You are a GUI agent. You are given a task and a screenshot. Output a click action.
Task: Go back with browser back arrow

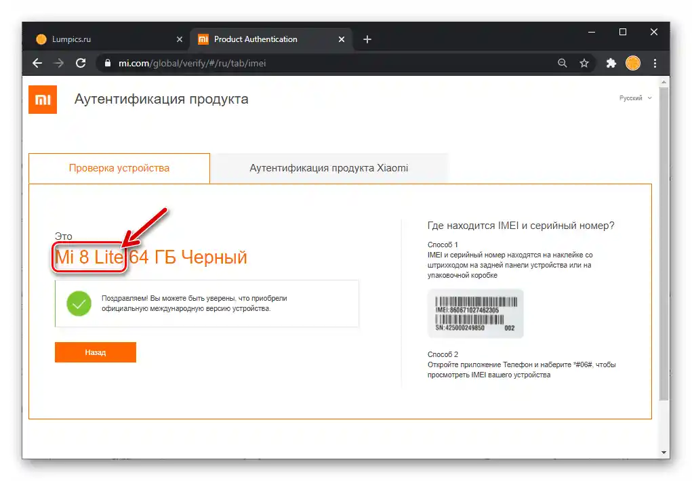click(37, 63)
